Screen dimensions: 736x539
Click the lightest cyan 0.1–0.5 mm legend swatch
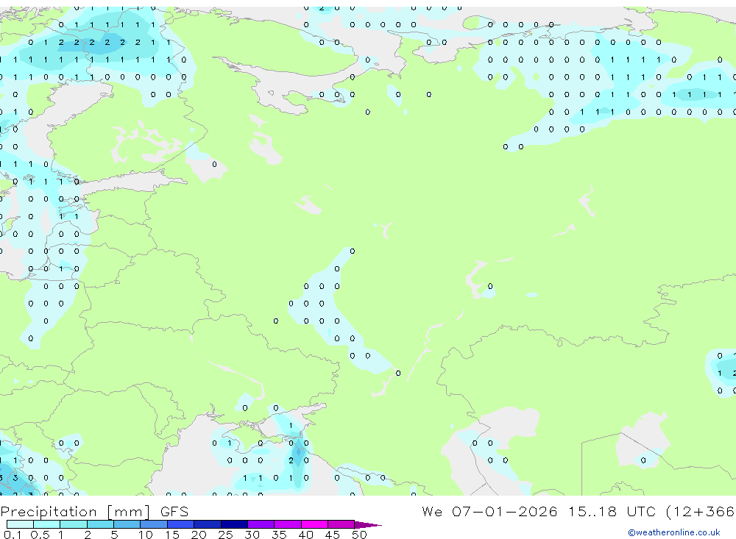[x=20, y=524]
